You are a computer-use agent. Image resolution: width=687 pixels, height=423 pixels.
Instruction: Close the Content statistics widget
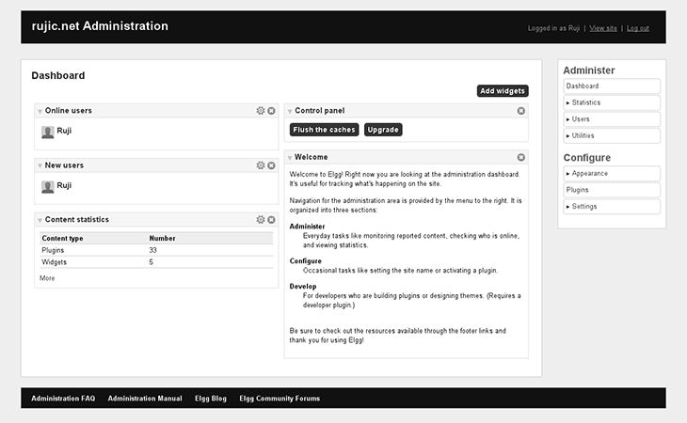(x=271, y=220)
